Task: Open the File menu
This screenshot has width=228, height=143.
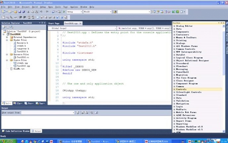Action: coord(3,7)
